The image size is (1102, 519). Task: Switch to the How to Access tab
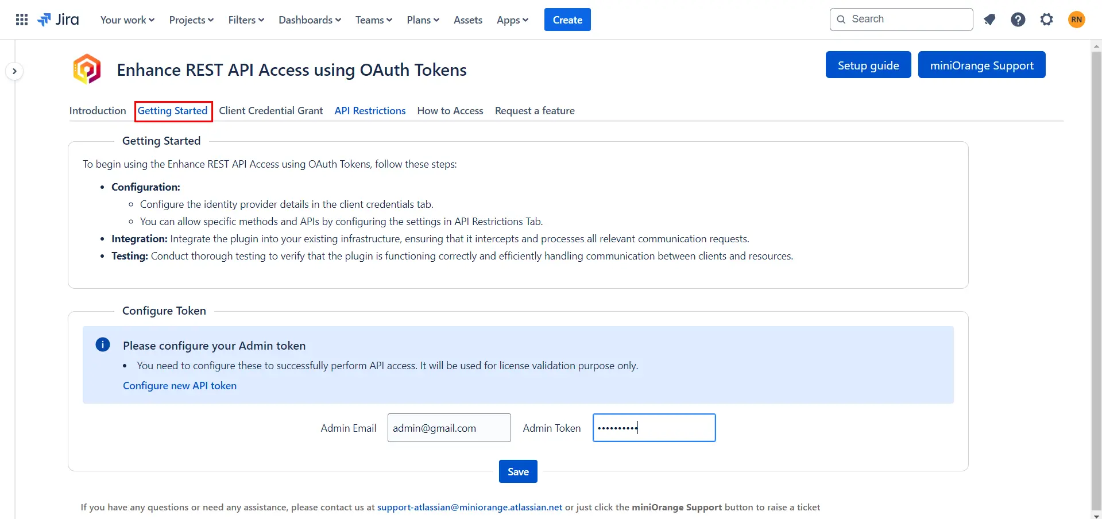pyautogui.click(x=450, y=110)
